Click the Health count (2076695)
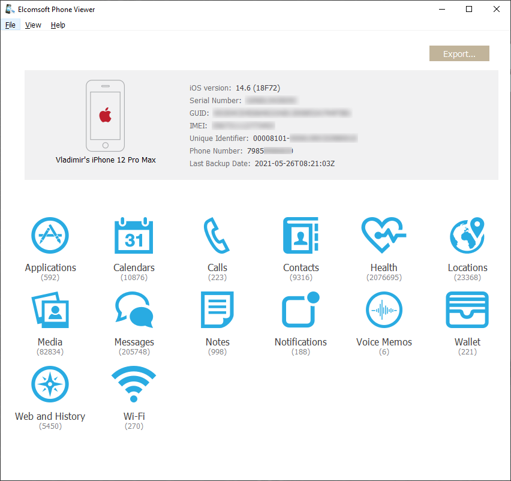The width and height of the screenshot is (511, 481). [x=384, y=277]
